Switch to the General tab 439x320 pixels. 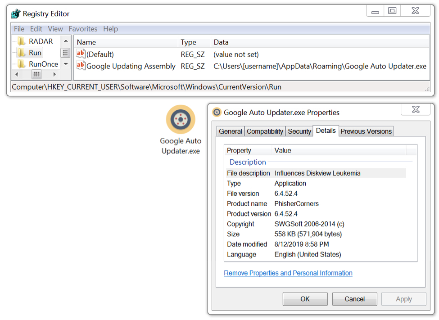[231, 131]
